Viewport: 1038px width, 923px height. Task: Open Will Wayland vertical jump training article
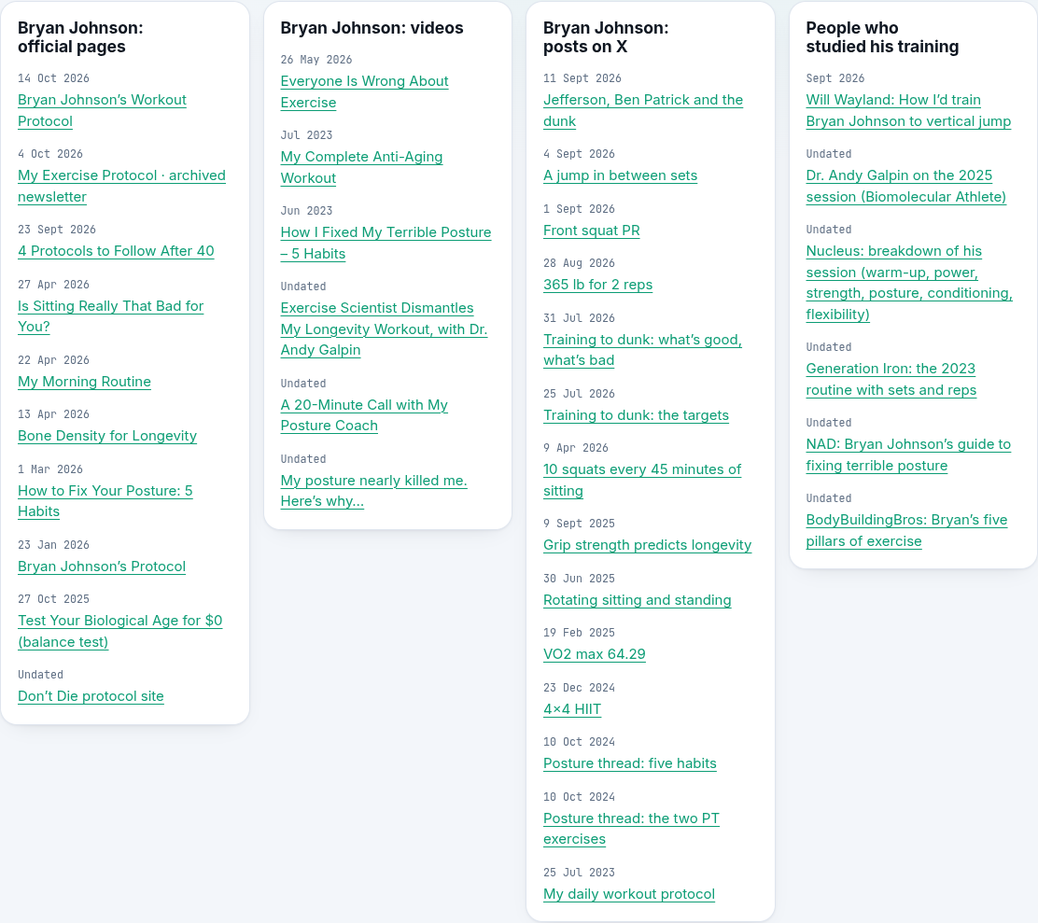[x=908, y=110]
